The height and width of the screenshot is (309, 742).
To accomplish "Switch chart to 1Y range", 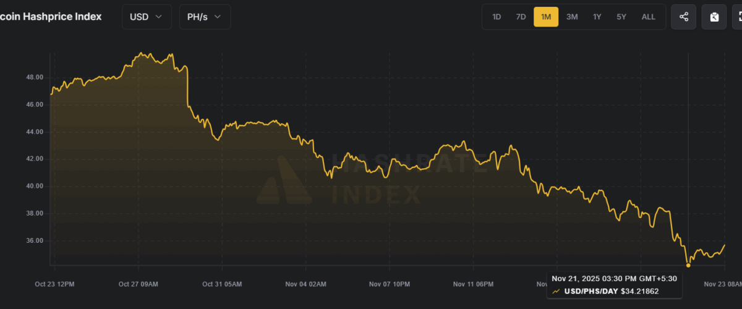I will pos(597,17).
